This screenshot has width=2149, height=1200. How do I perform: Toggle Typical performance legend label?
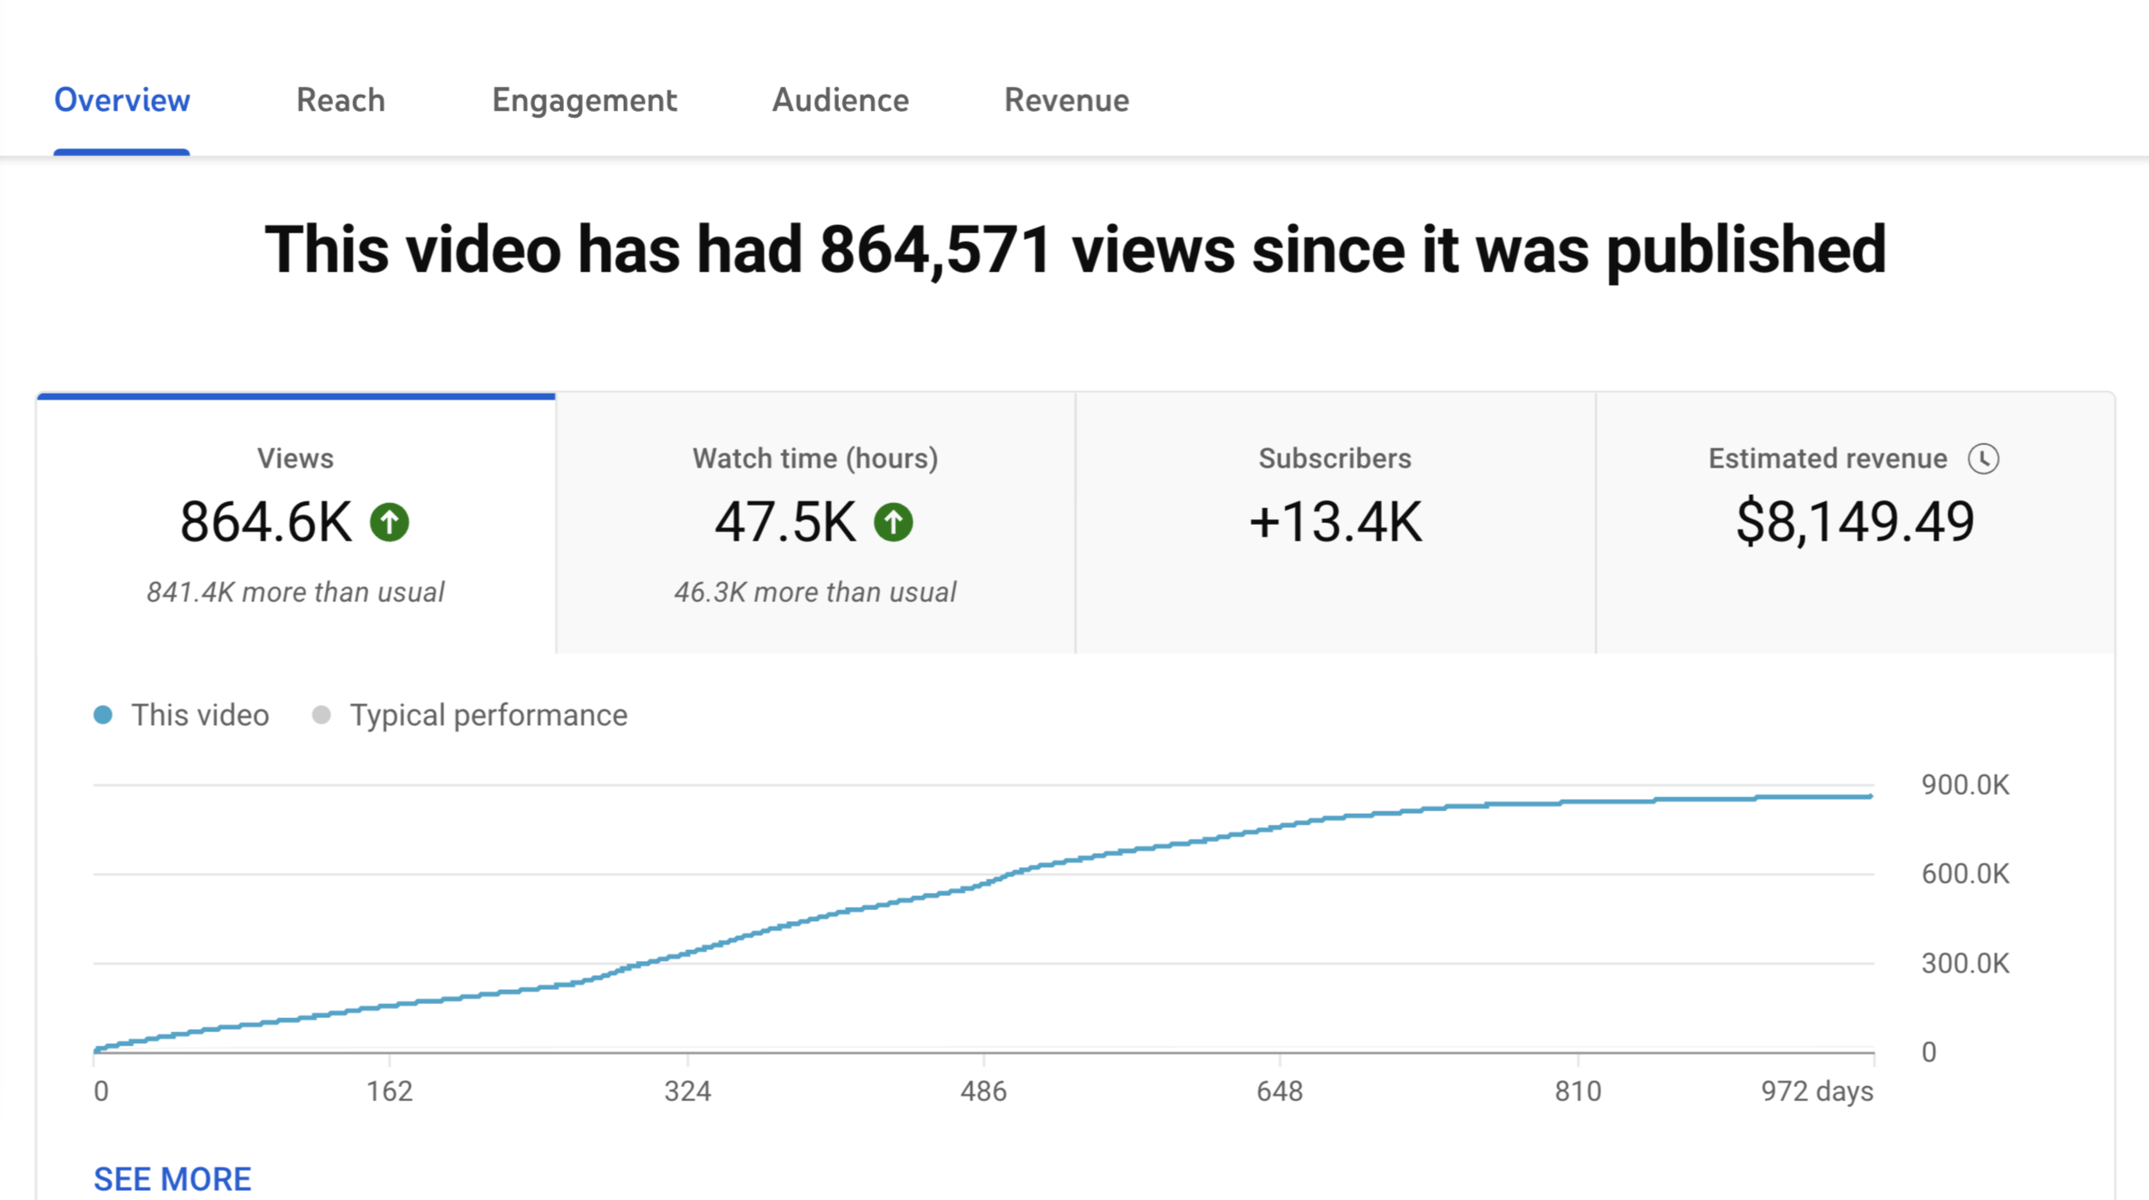point(488,716)
